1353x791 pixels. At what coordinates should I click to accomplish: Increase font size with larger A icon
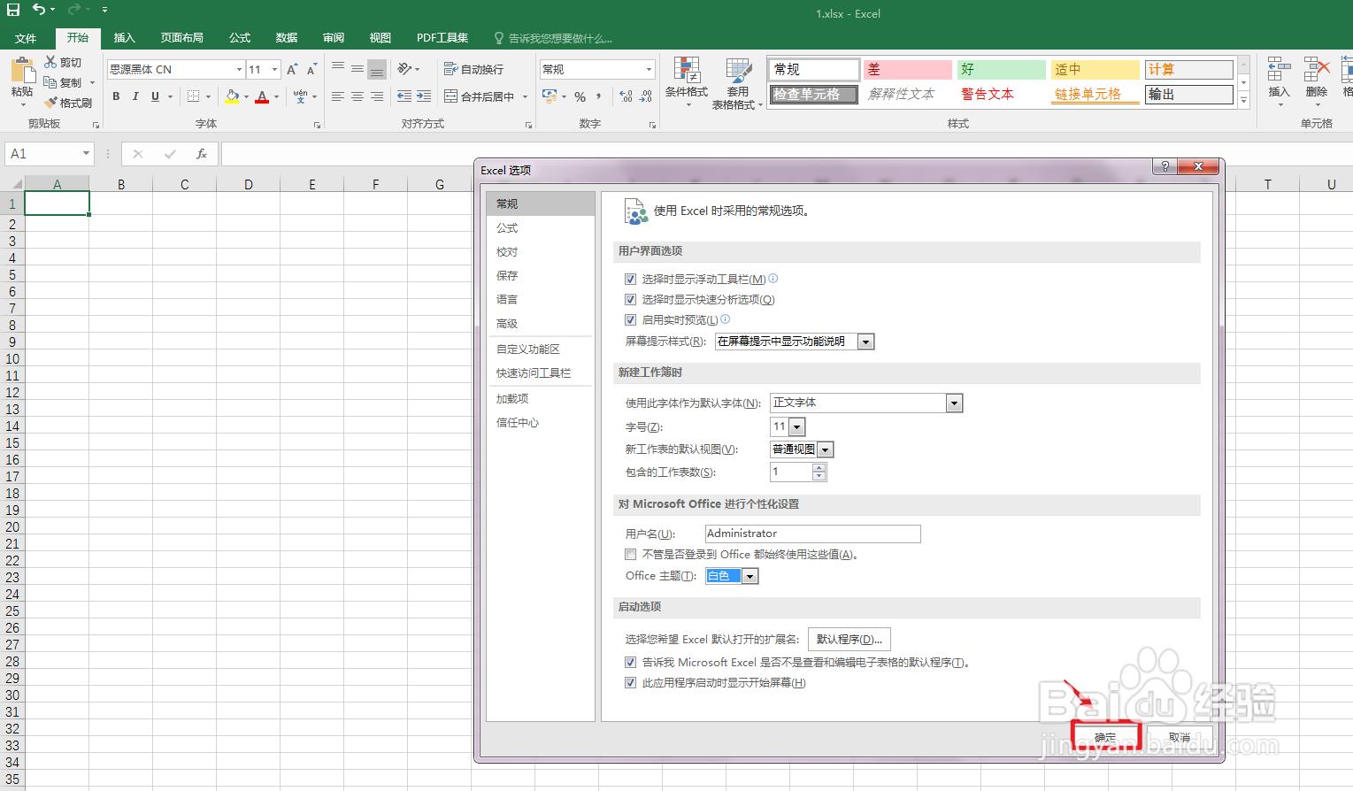[292, 69]
